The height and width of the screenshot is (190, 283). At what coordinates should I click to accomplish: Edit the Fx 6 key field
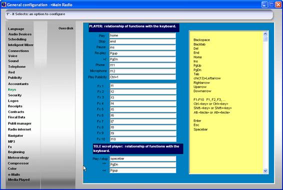(x=143, y=115)
